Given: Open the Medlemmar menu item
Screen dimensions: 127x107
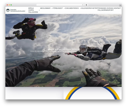Looking at the screenshot, I should (45, 8).
